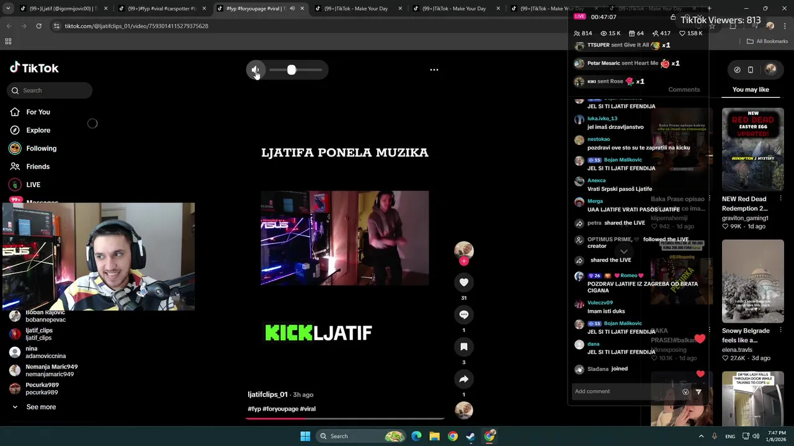The image size is (794, 446).
Task: Click the #foryoupage hashtag
Action: click(x=280, y=409)
